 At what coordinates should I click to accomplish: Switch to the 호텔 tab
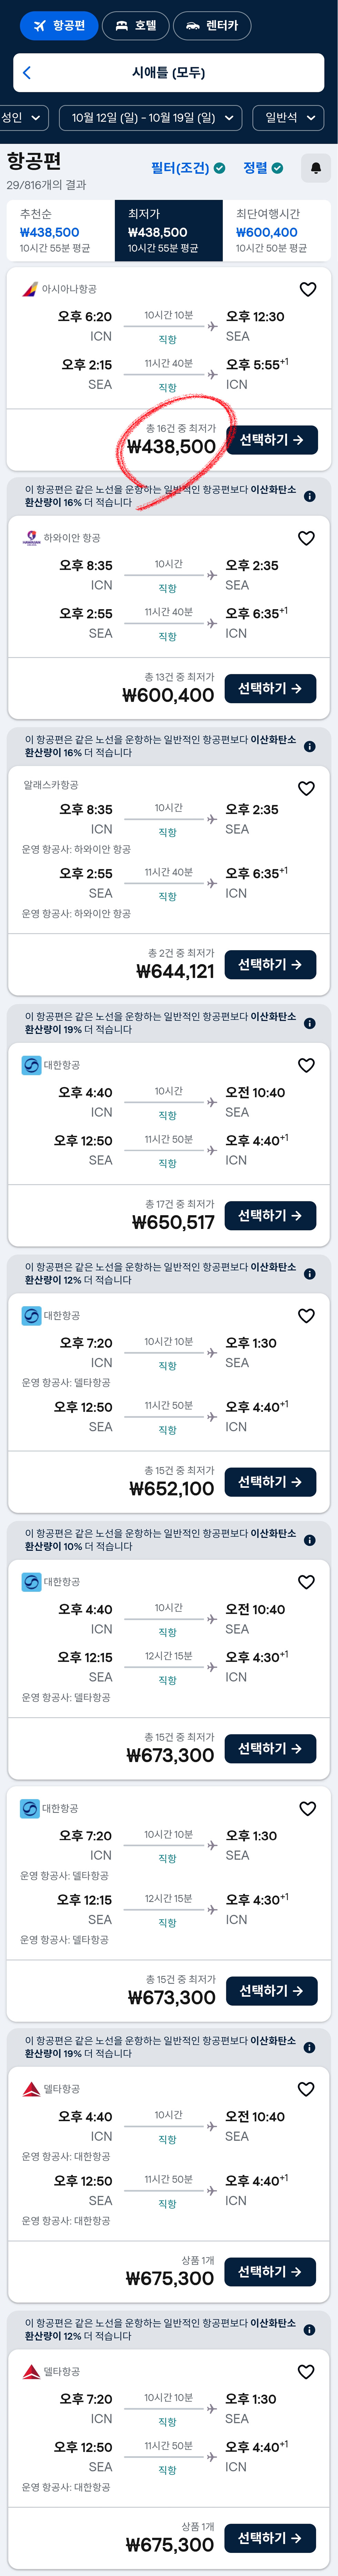pyautogui.click(x=136, y=26)
